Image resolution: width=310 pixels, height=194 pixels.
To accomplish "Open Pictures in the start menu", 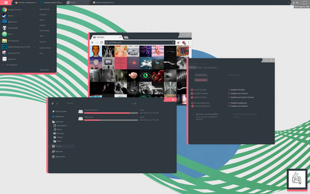I will click(x=43, y=15).
